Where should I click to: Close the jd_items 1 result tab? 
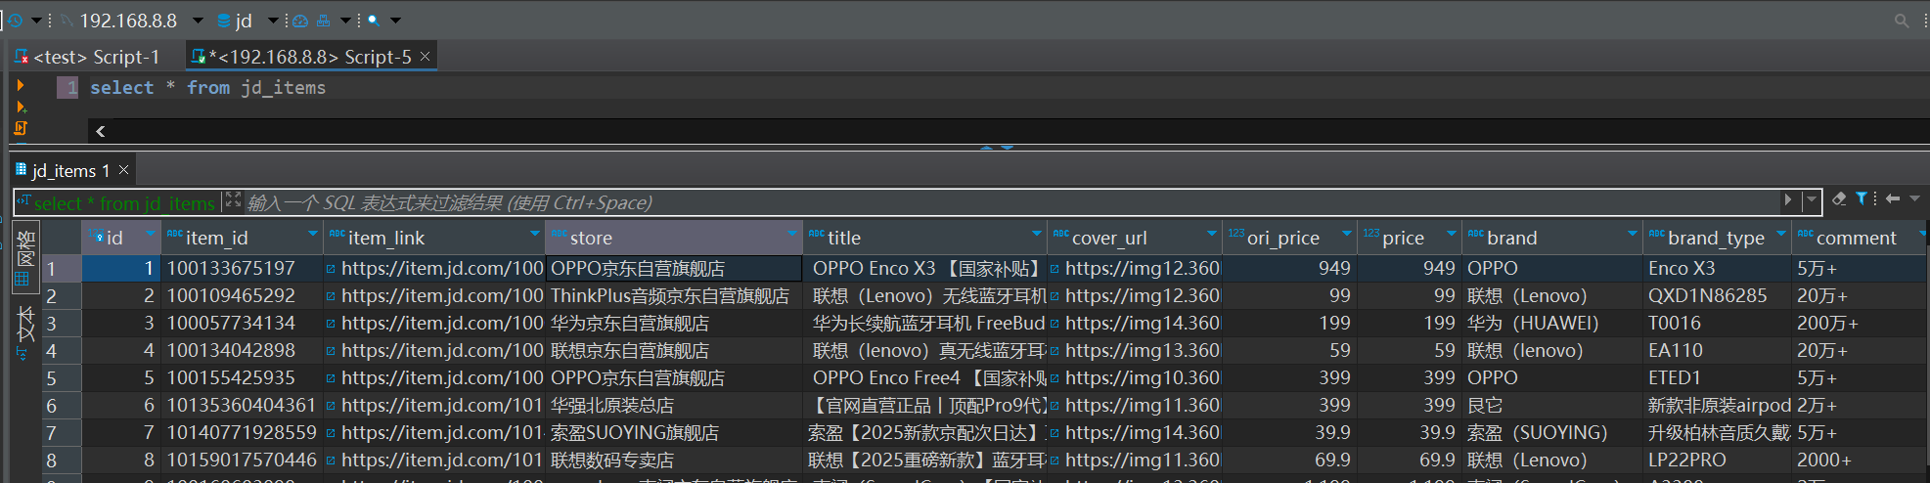(124, 170)
